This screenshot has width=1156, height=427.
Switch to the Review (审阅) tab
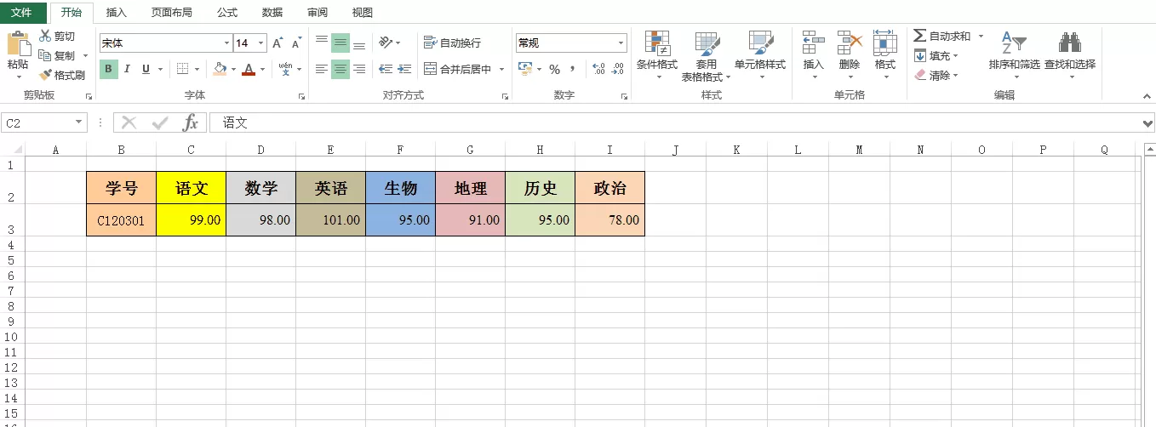tap(317, 13)
